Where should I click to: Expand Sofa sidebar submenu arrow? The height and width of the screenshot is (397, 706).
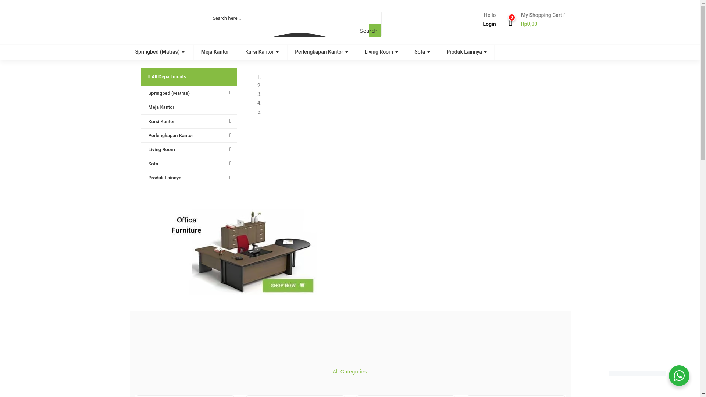(230, 164)
